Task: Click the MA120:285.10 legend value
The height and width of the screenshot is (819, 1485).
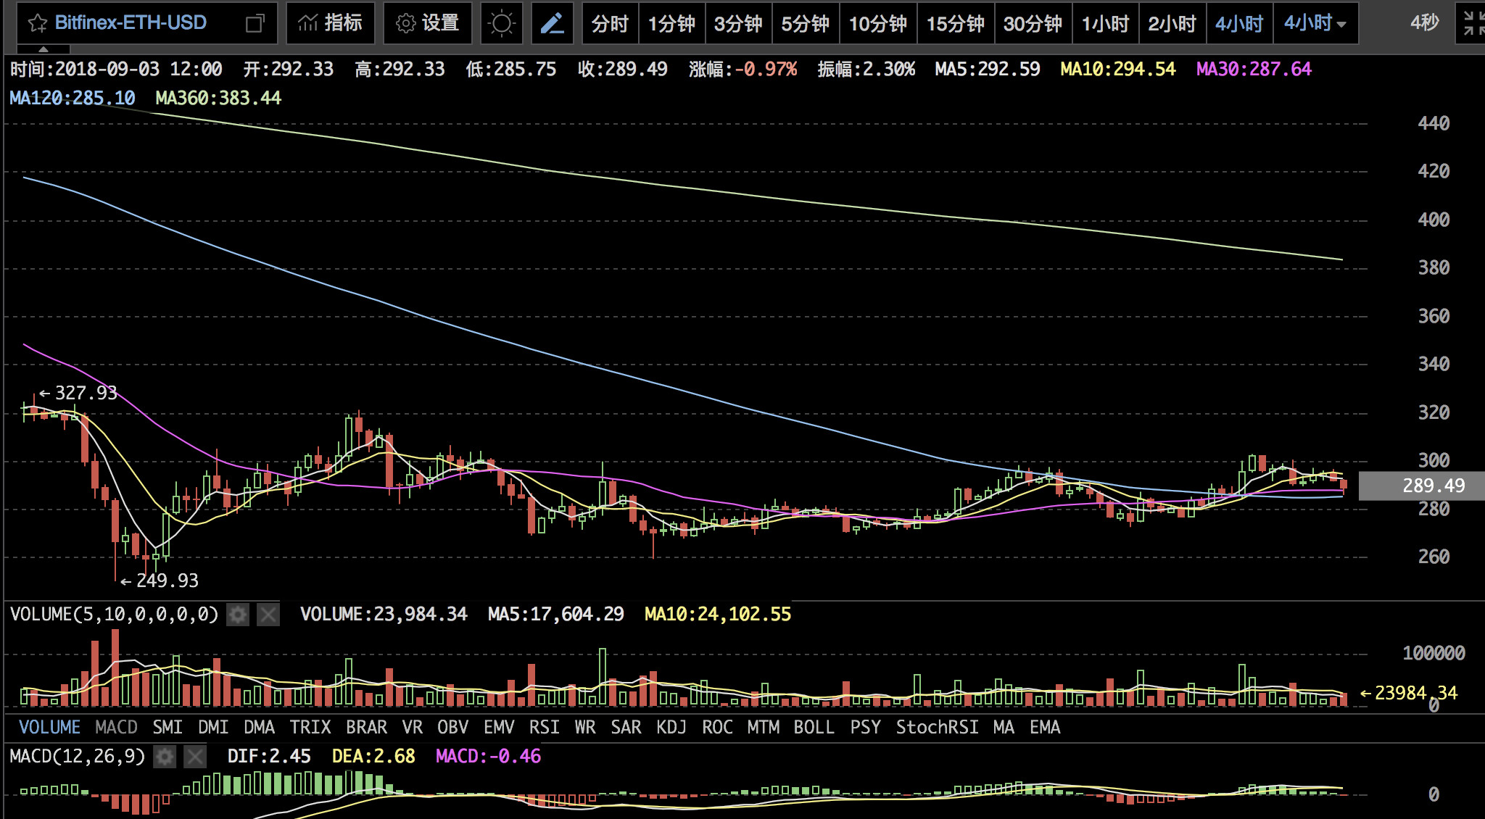Action: point(73,98)
